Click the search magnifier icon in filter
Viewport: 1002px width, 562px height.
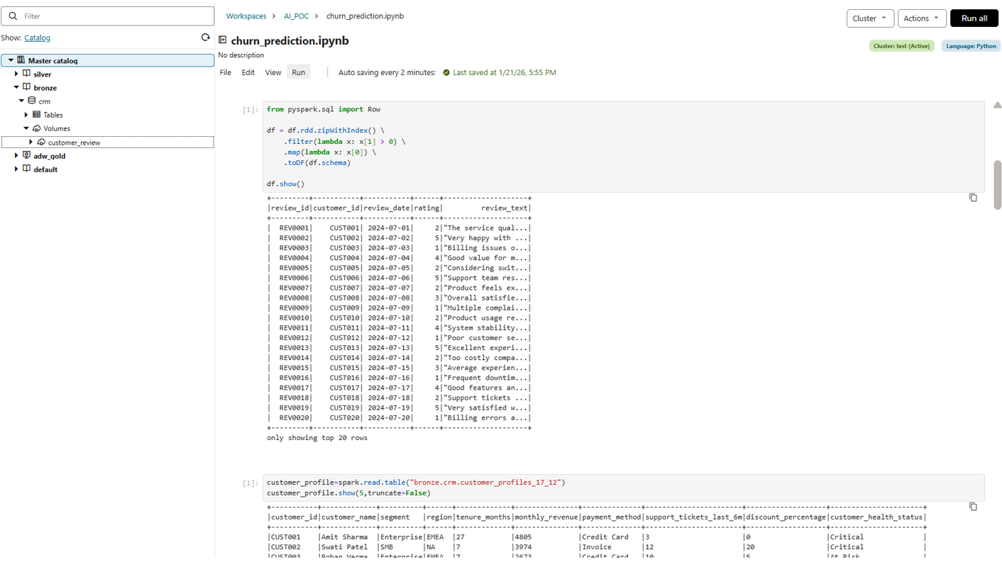pyautogui.click(x=13, y=16)
